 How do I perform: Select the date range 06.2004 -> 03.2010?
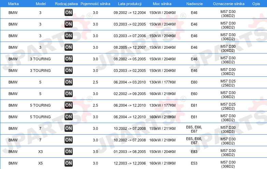(130, 82)
